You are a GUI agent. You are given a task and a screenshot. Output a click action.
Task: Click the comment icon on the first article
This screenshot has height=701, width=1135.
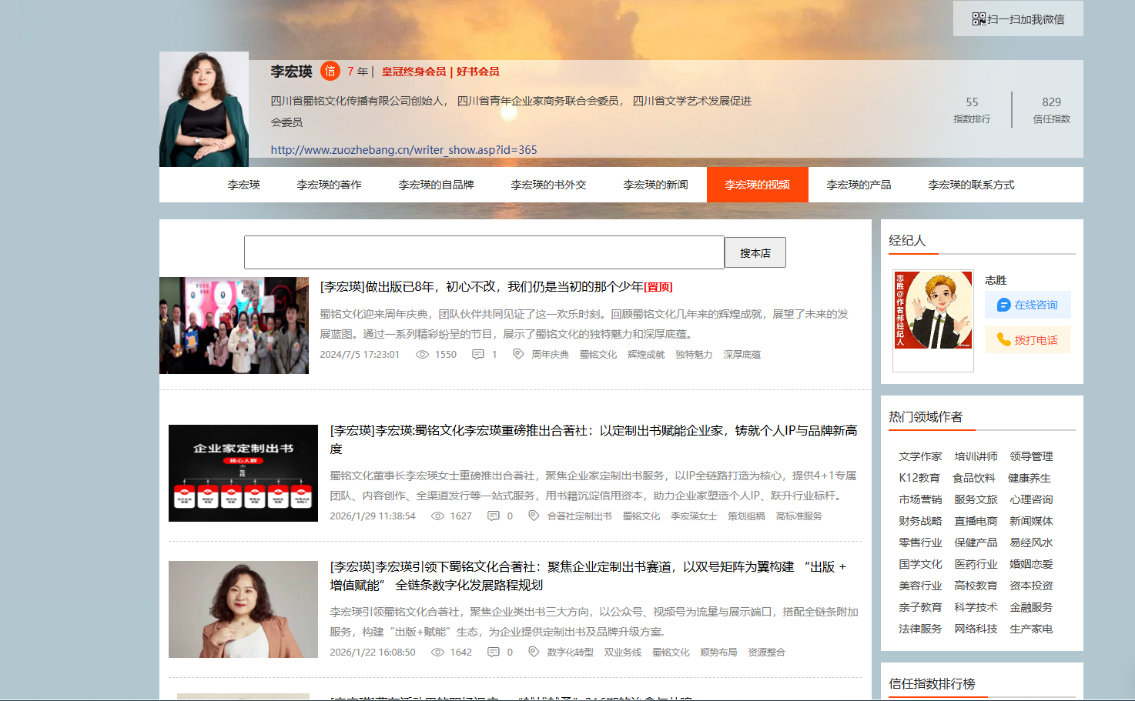[x=478, y=355]
